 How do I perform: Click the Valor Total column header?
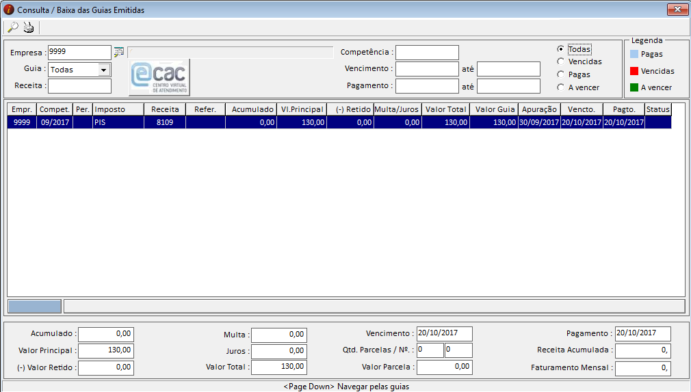pos(445,109)
